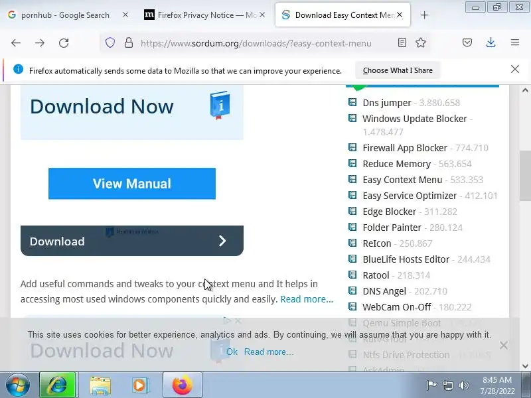Reload the current page
The image size is (531, 398).
tap(64, 43)
